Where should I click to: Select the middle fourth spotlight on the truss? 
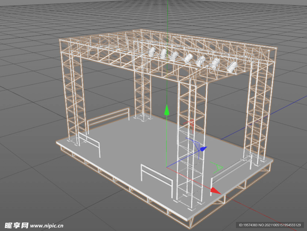click(188, 58)
